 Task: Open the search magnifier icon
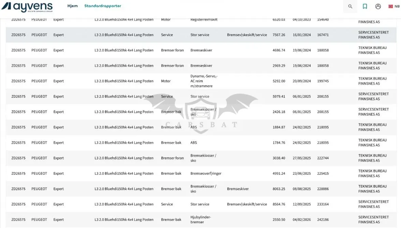point(350,6)
